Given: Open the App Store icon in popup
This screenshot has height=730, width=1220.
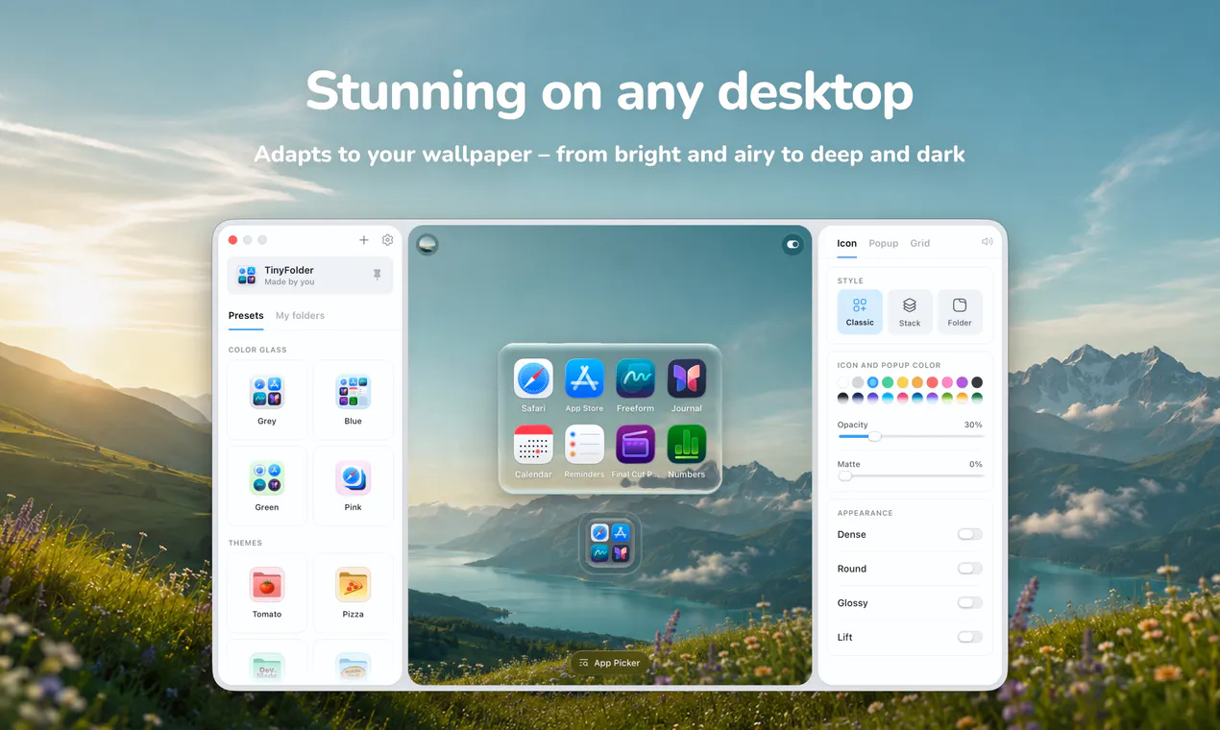Looking at the screenshot, I should click(584, 378).
